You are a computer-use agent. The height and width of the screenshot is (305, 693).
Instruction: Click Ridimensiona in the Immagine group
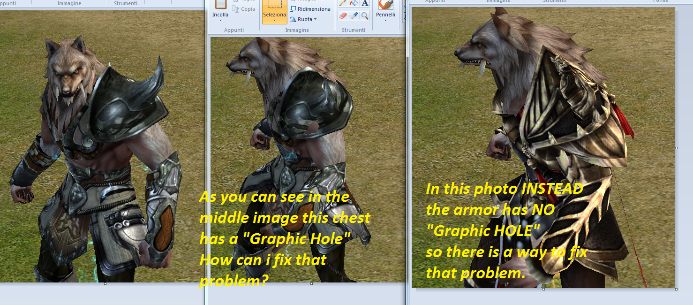310,9
